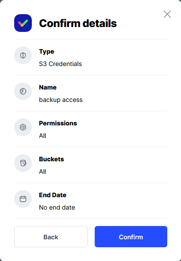
Task: Click the pie chart icon beside Name
Action: [23, 91]
